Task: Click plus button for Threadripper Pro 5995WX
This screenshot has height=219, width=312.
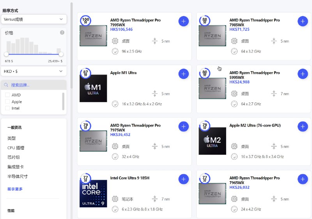Action: (303, 74)
